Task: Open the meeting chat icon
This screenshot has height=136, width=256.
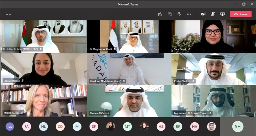Action: (170, 14)
